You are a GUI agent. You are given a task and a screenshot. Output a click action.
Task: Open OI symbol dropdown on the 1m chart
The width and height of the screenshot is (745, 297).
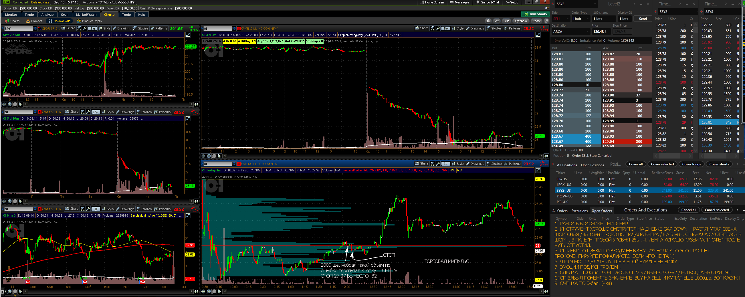coord(234,164)
